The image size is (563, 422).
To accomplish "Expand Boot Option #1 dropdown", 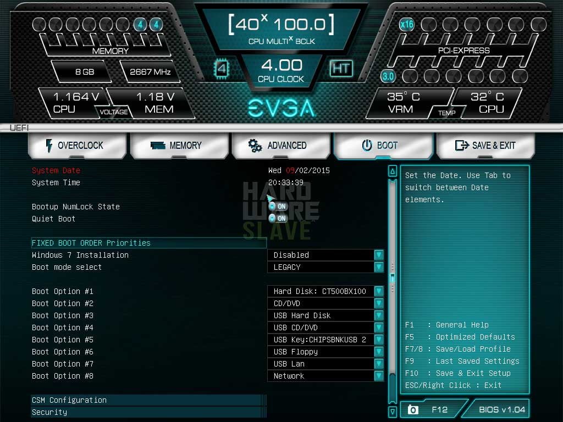I will [325, 291].
